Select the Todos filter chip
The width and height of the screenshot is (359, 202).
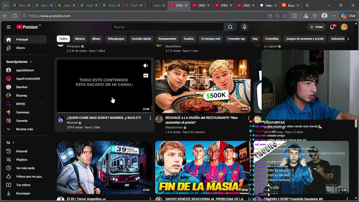[x=63, y=39]
